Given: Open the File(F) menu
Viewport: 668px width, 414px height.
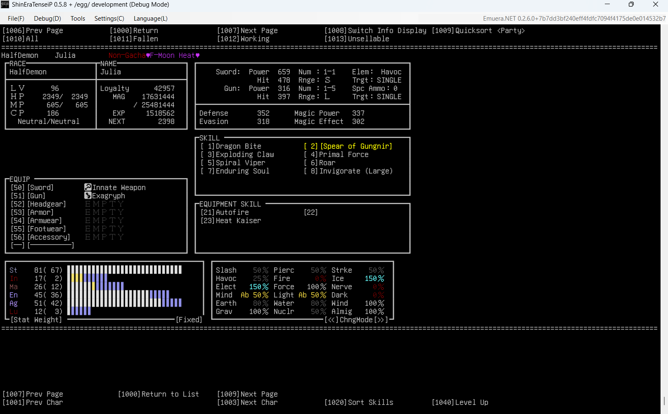Looking at the screenshot, I should click(x=16, y=19).
